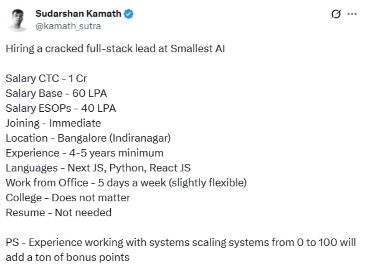
Task: Click the 'PS - Experience working with systems' line
Action: 181,243
